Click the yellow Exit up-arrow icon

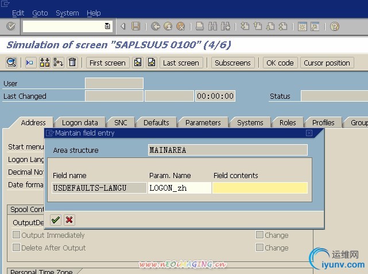[x=168, y=26]
